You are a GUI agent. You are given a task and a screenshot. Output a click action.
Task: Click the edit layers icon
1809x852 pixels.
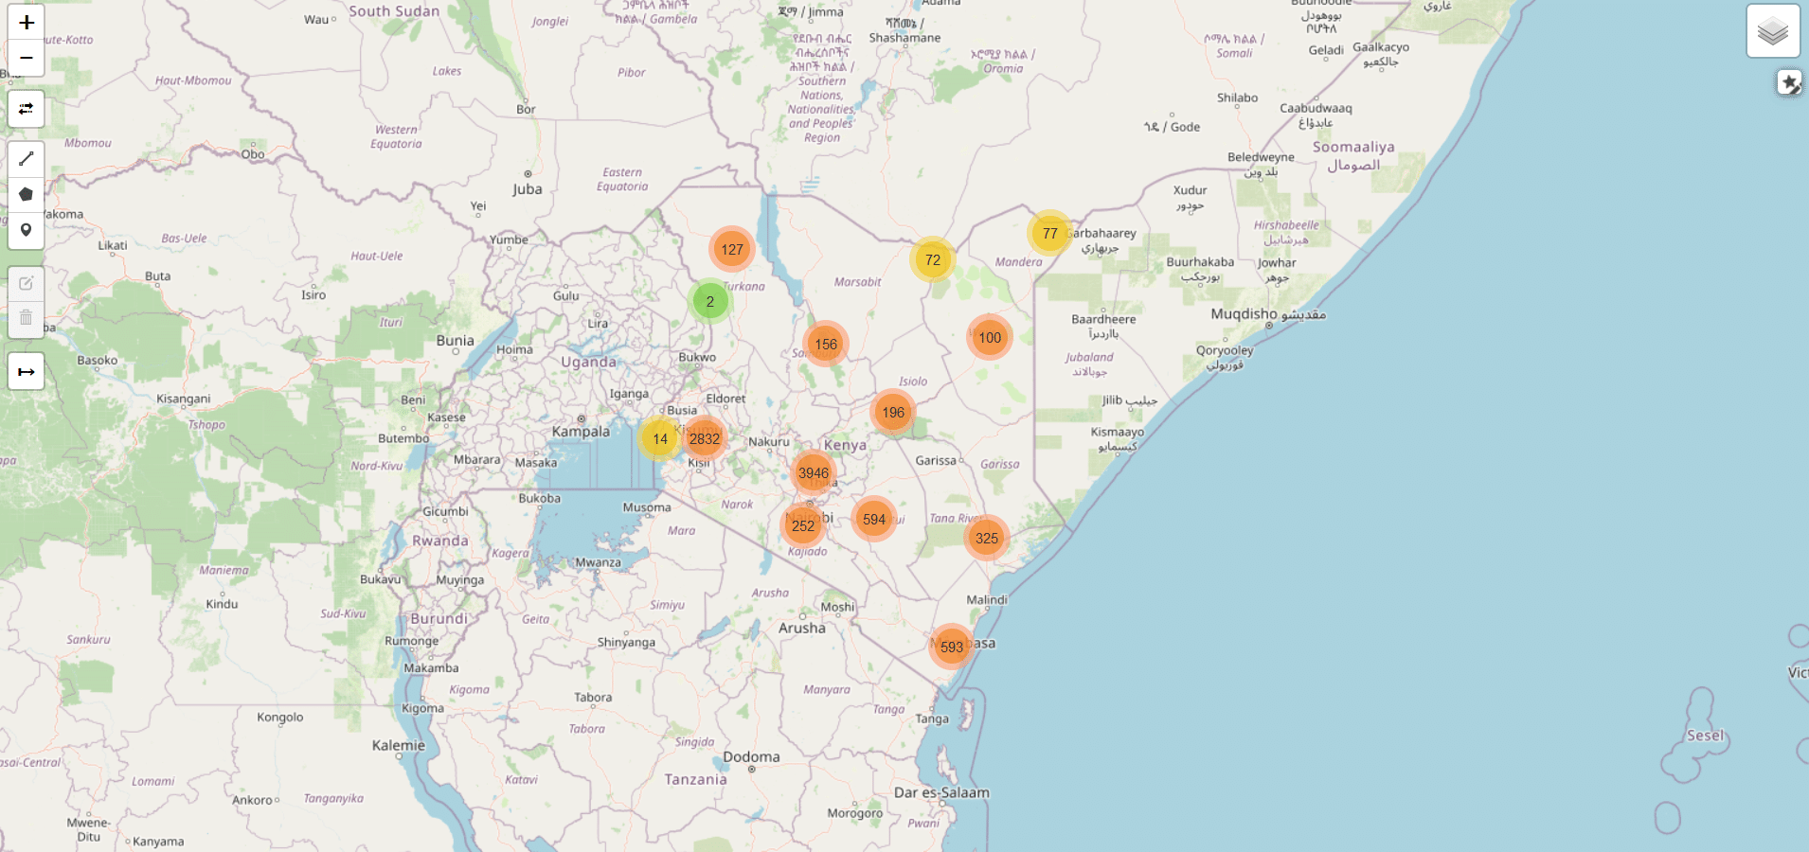26,283
